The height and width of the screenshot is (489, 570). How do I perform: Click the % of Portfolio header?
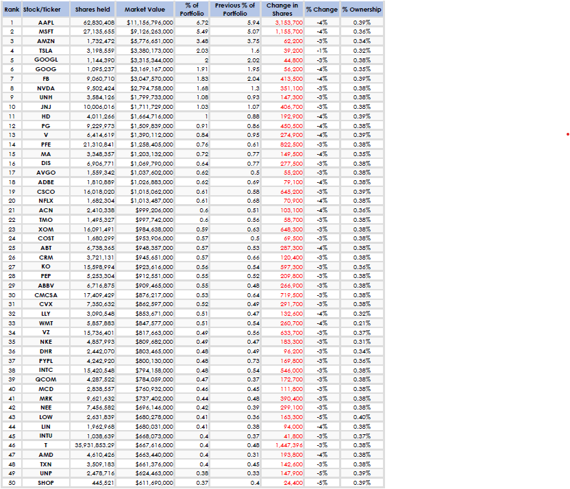[192, 10]
